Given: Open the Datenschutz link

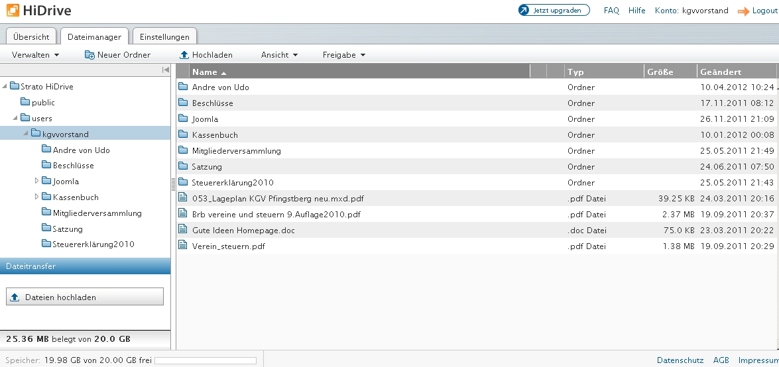Looking at the screenshot, I should click(680, 360).
